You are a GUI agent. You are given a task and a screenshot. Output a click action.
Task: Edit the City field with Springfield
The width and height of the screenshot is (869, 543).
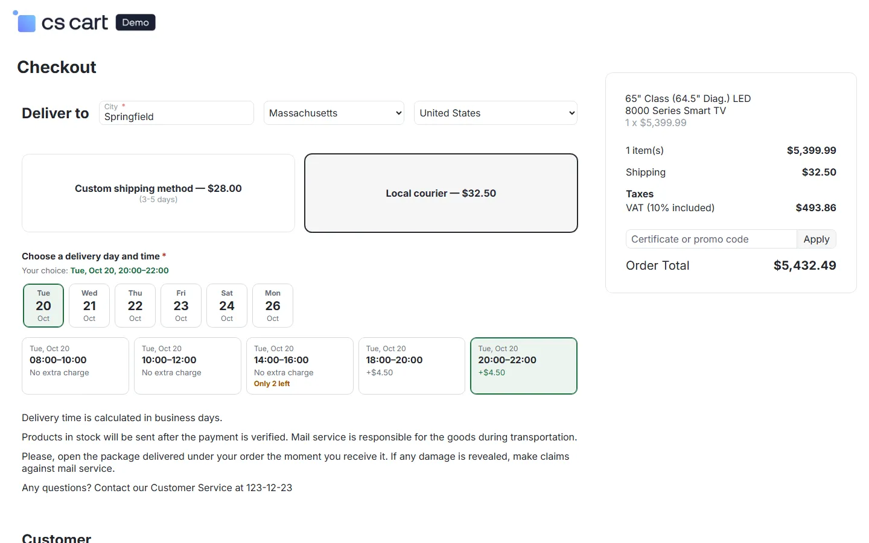pyautogui.click(x=176, y=113)
